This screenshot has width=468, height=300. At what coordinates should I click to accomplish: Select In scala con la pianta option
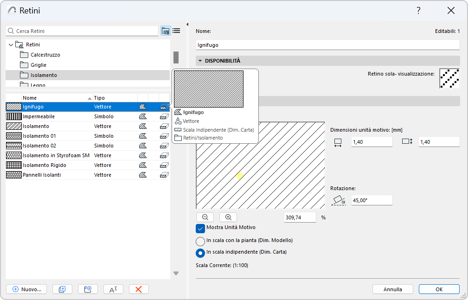coord(200,241)
